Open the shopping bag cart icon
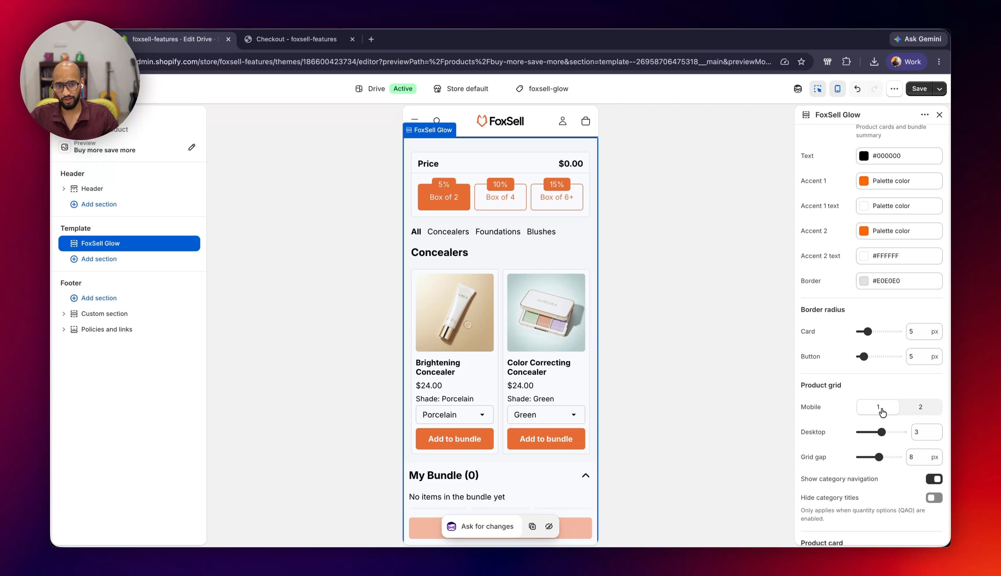 [x=585, y=121]
